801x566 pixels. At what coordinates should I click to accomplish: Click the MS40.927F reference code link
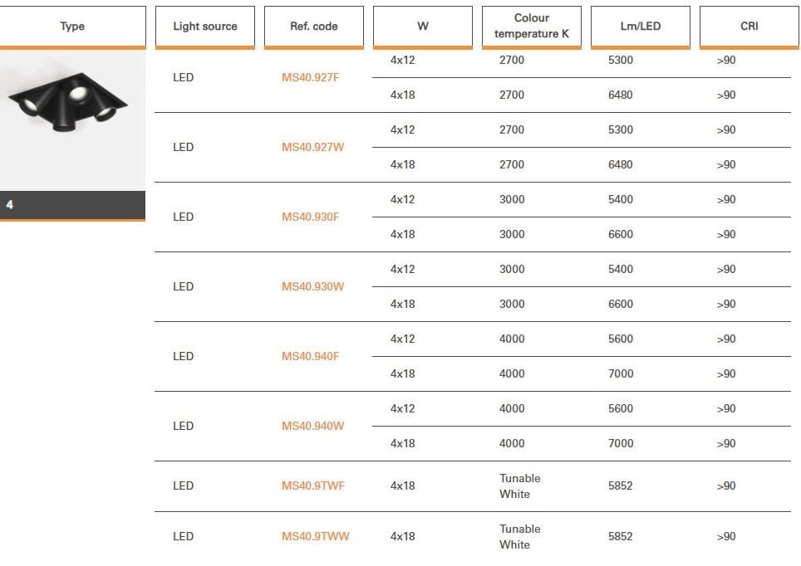tap(311, 78)
